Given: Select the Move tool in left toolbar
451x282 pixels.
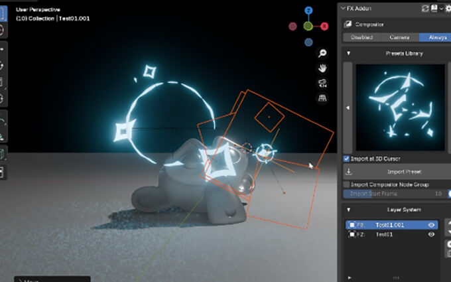Looking at the screenshot, I should [2, 49].
